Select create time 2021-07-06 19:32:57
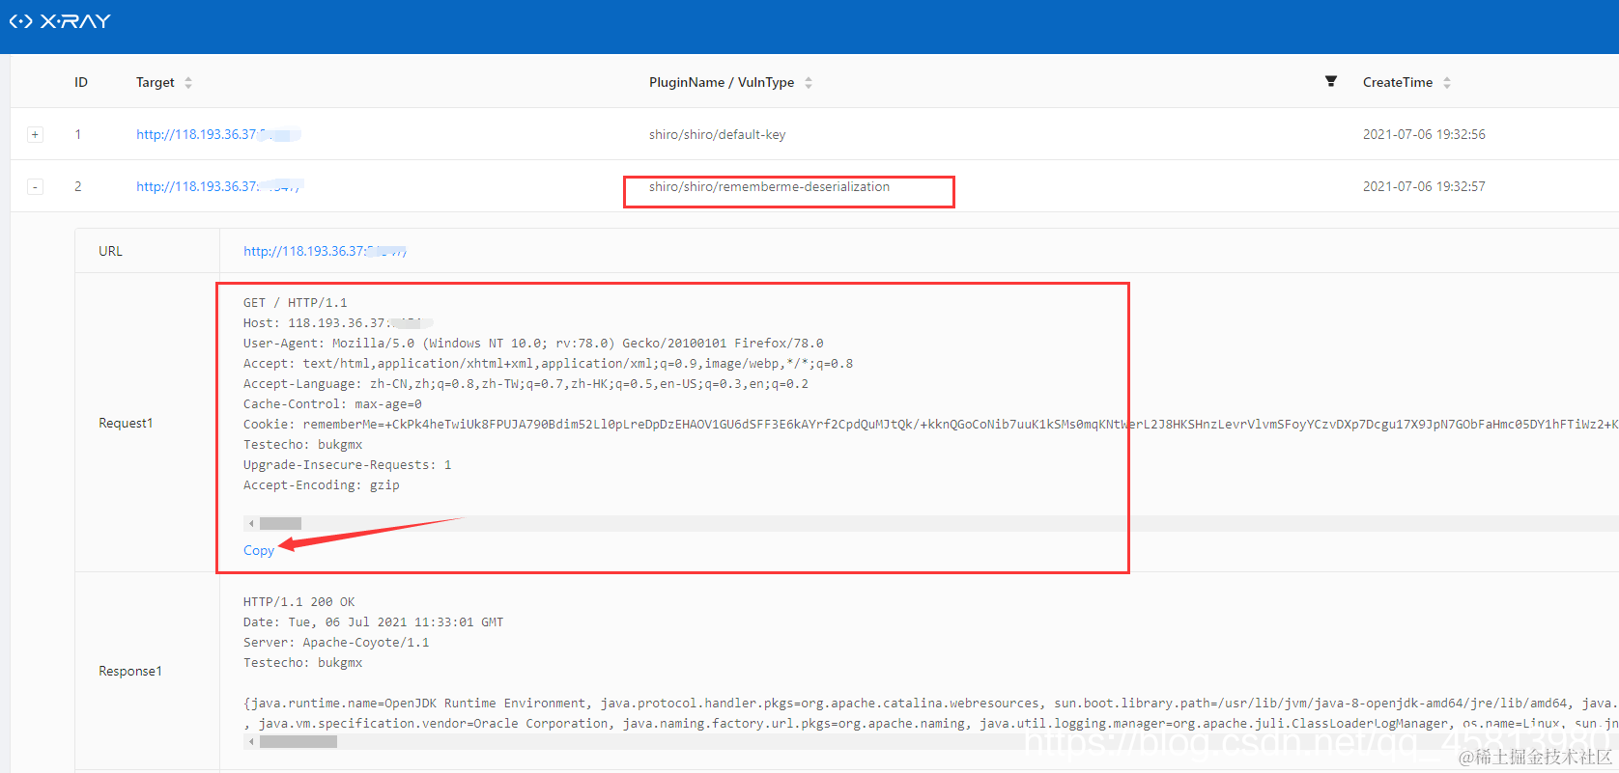This screenshot has height=773, width=1619. tap(1424, 186)
